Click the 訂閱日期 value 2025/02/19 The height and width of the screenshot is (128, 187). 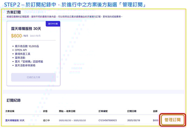click(134, 120)
